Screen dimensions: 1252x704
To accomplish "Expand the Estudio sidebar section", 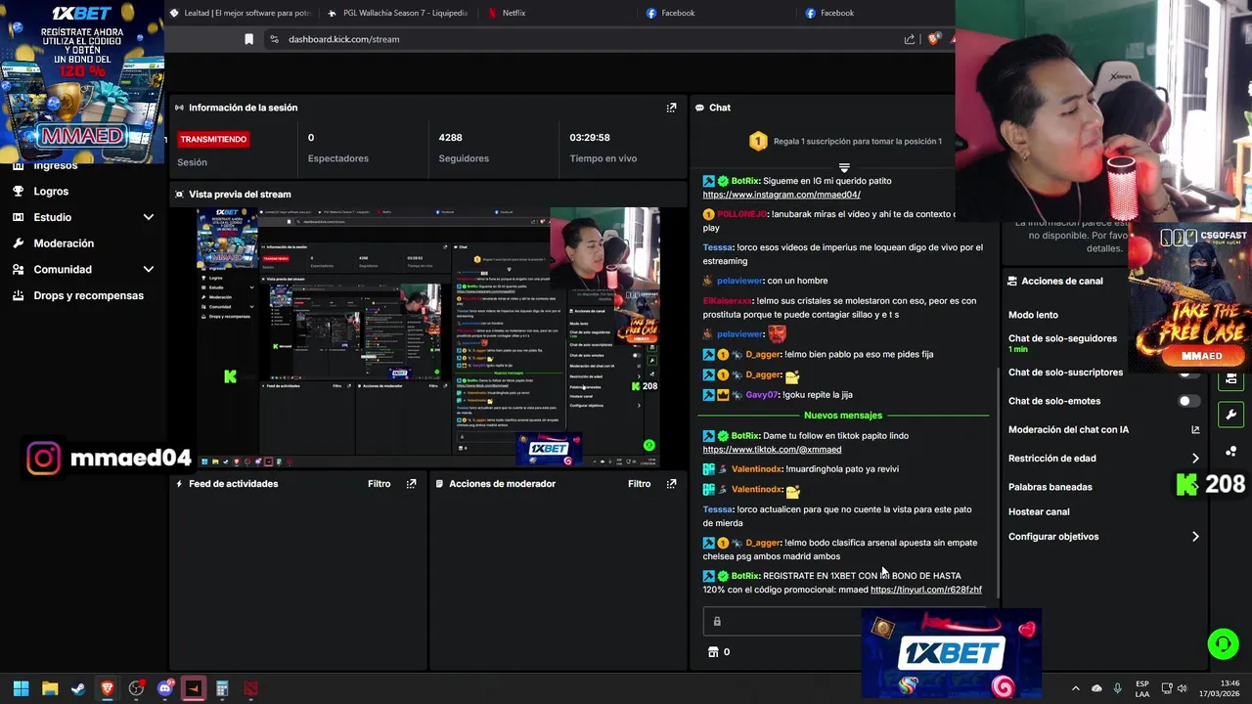I will tap(149, 217).
